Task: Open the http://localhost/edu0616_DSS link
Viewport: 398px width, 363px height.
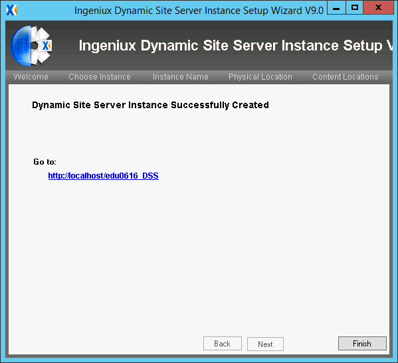Action: coord(103,176)
